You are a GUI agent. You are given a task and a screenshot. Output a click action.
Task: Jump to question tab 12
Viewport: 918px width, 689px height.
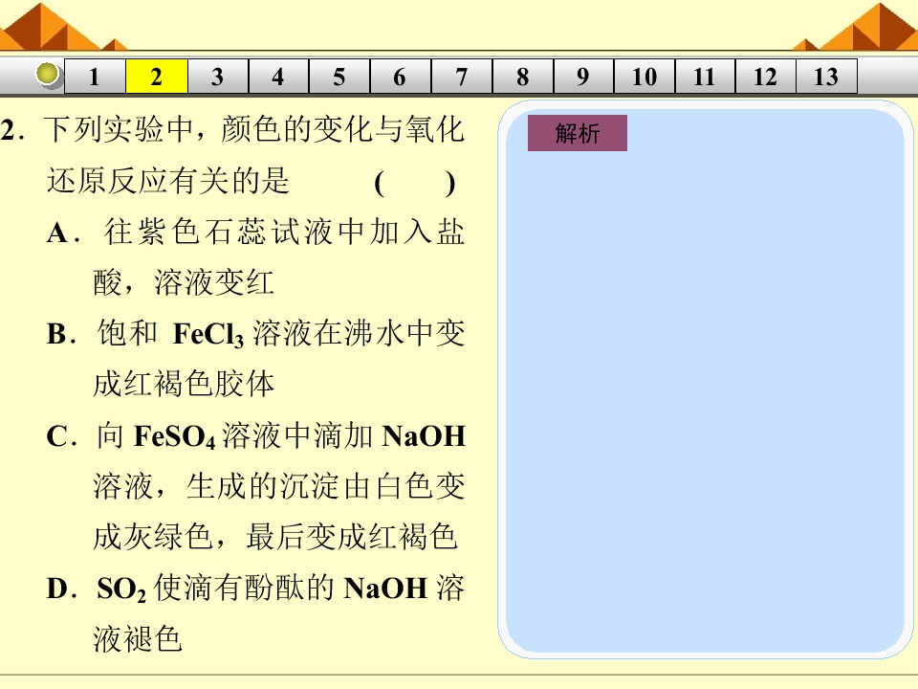(766, 77)
